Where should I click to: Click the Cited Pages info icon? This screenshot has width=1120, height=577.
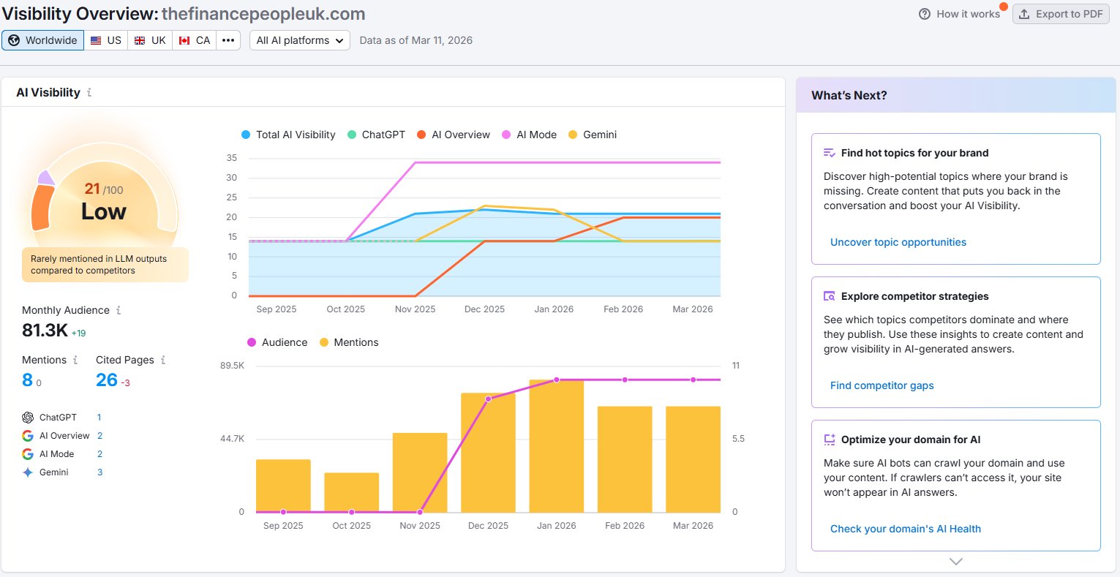[x=163, y=360]
